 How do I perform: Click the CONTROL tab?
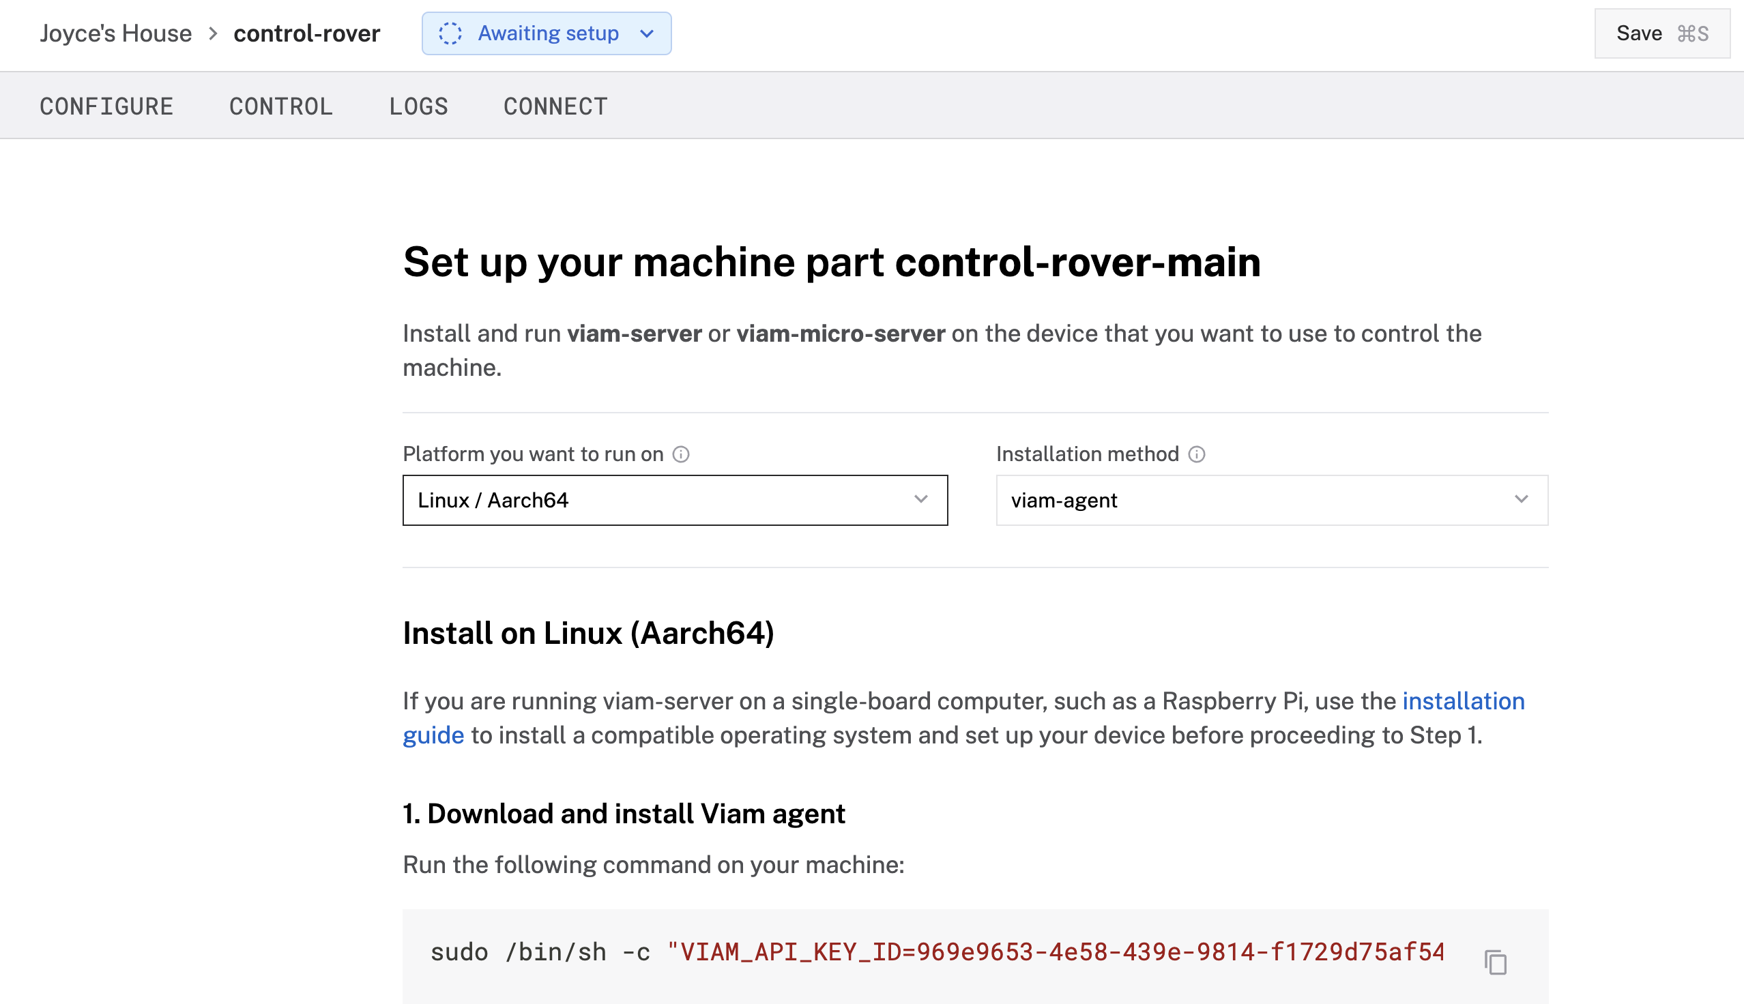click(x=280, y=105)
